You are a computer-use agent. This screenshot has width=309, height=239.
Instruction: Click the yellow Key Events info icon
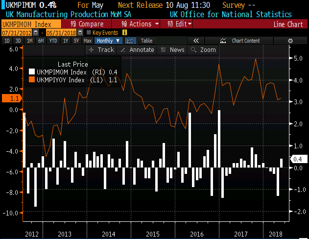coord(124,32)
